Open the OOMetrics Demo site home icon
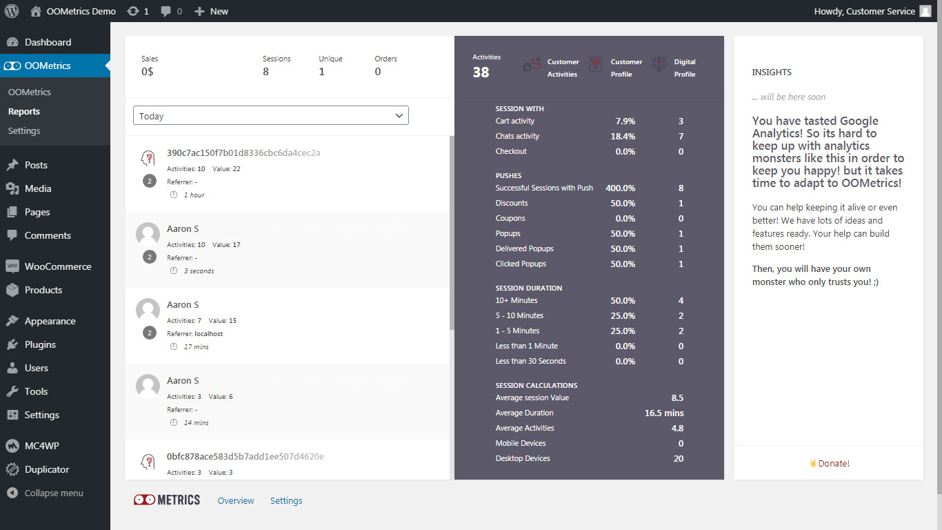This screenshot has height=530, width=942. point(36,11)
